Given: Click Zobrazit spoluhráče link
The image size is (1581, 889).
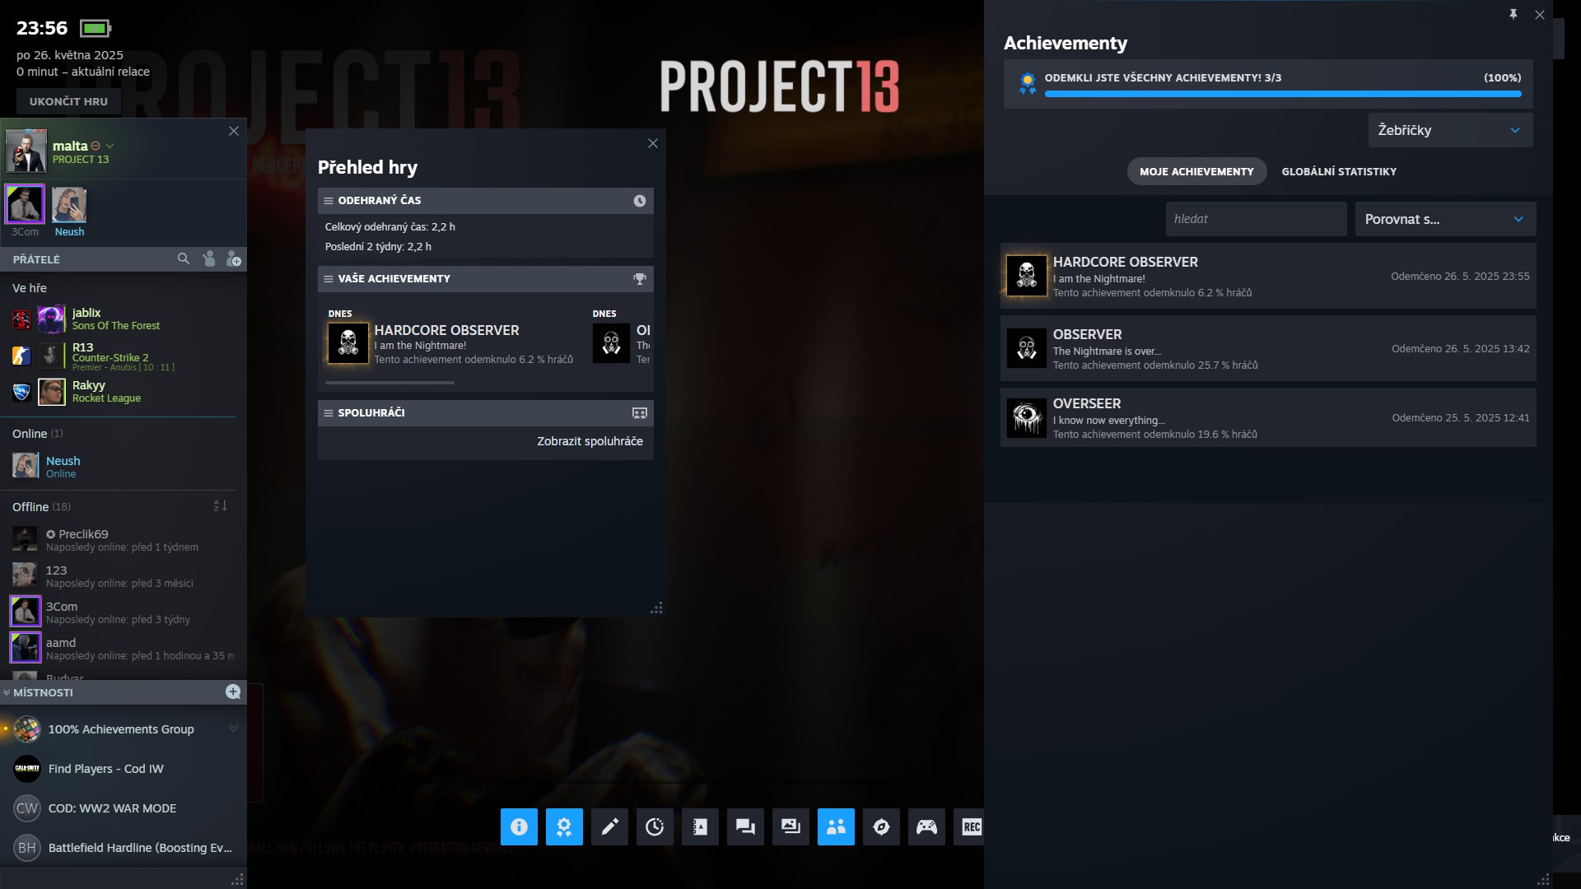Looking at the screenshot, I should point(590,441).
